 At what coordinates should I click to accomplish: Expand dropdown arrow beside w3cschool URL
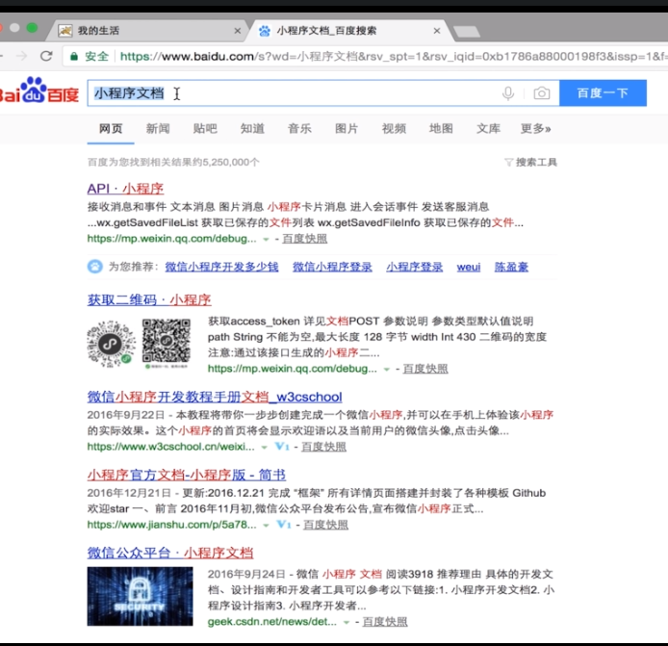coord(265,448)
